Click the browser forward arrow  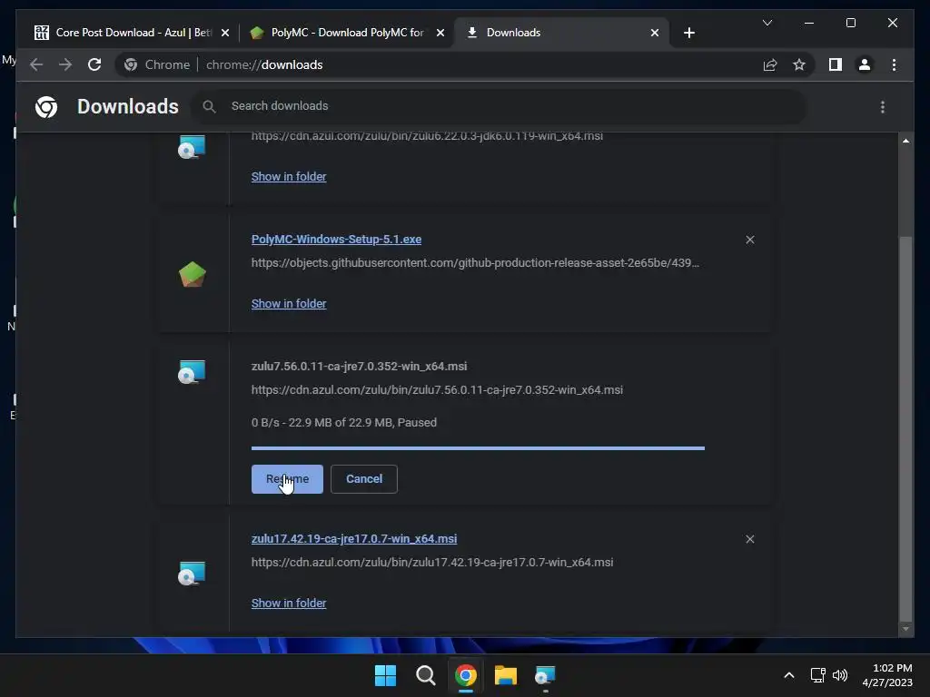[x=65, y=64]
